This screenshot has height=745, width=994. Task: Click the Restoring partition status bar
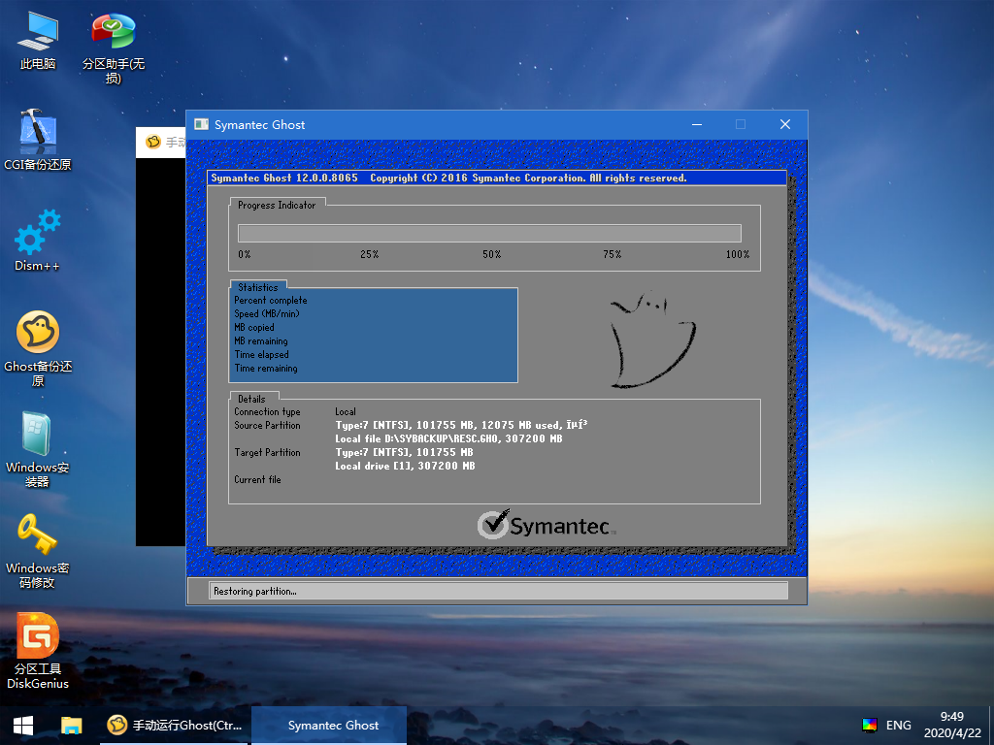tap(498, 591)
